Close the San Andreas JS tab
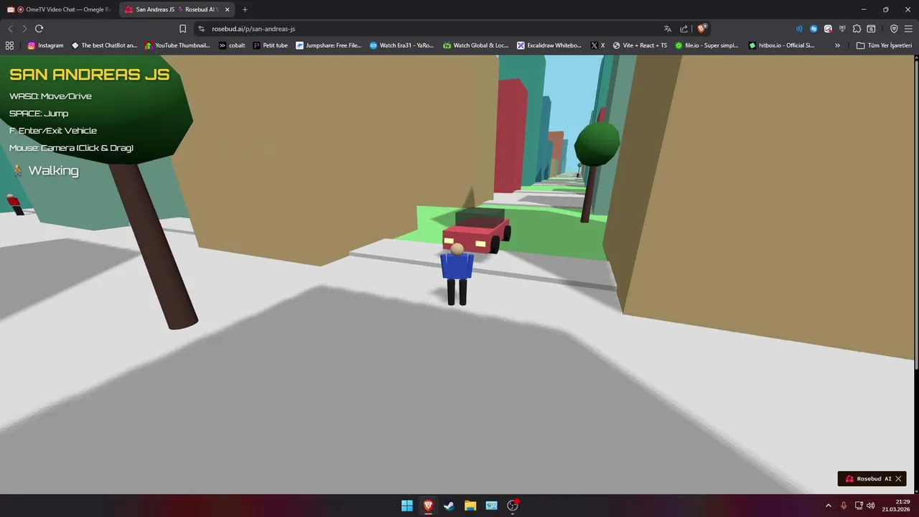 227,9
